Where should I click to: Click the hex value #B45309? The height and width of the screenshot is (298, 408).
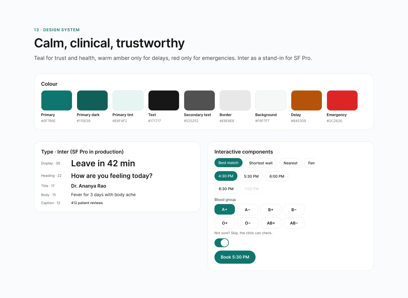298,121
